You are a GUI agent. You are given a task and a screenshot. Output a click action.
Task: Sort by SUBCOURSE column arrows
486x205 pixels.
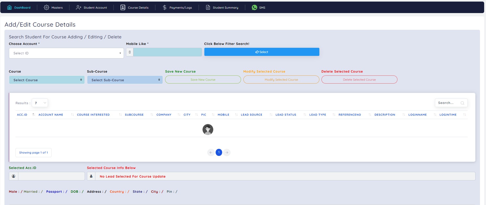point(152,115)
